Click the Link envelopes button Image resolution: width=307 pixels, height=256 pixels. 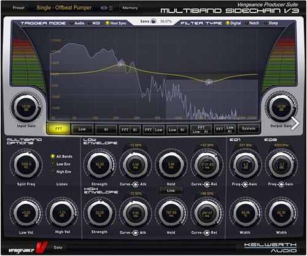coord(171,190)
